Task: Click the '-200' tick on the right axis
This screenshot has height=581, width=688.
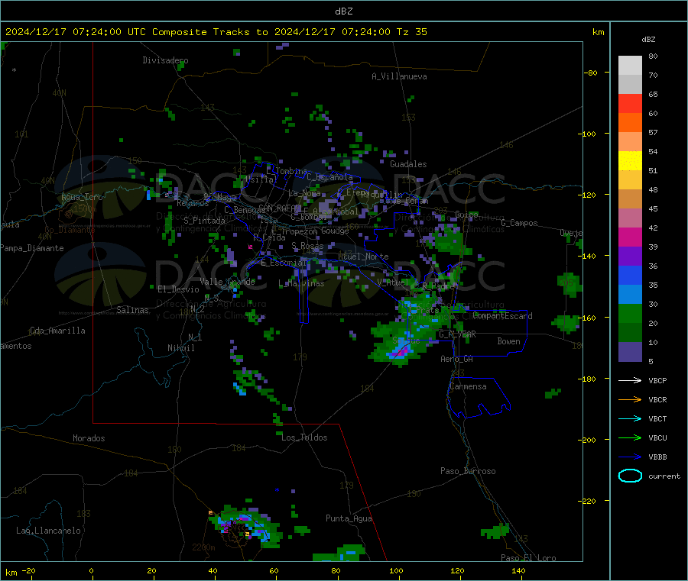Action: (588, 440)
